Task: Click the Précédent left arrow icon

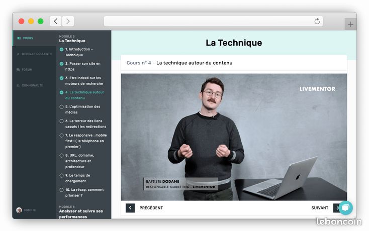Action: (130, 208)
